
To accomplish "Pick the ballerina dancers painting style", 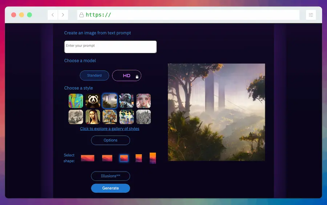I will click(126, 117).
